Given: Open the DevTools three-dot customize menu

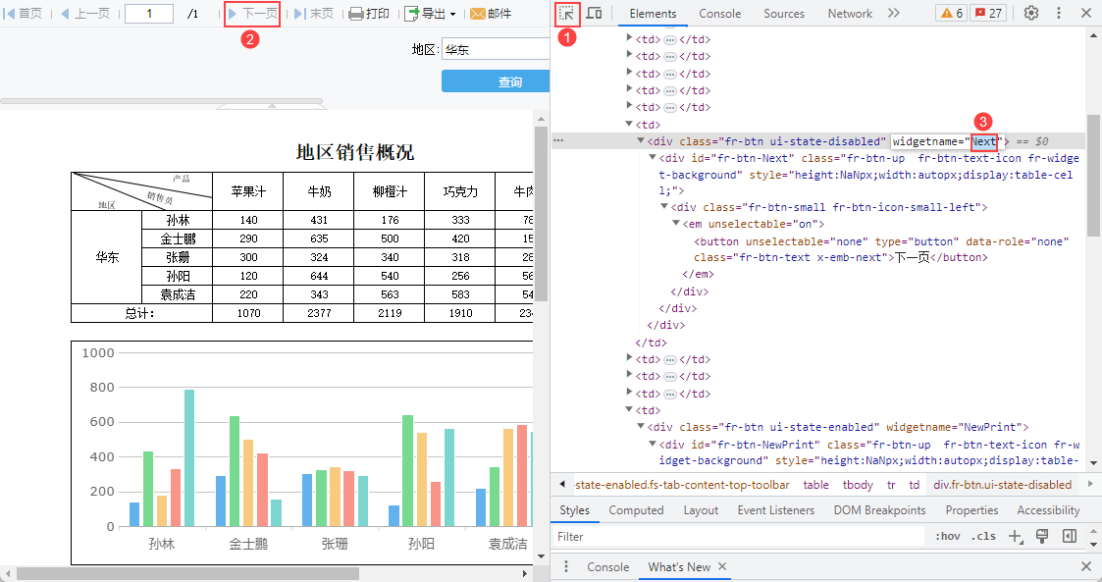Looking at the screenshot, I should pos(1059,14).
